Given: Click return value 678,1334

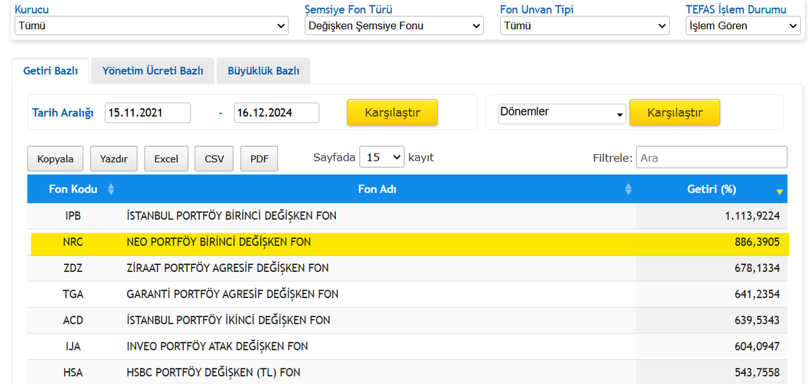Looking at the screenshot, I should coord(758,268).
